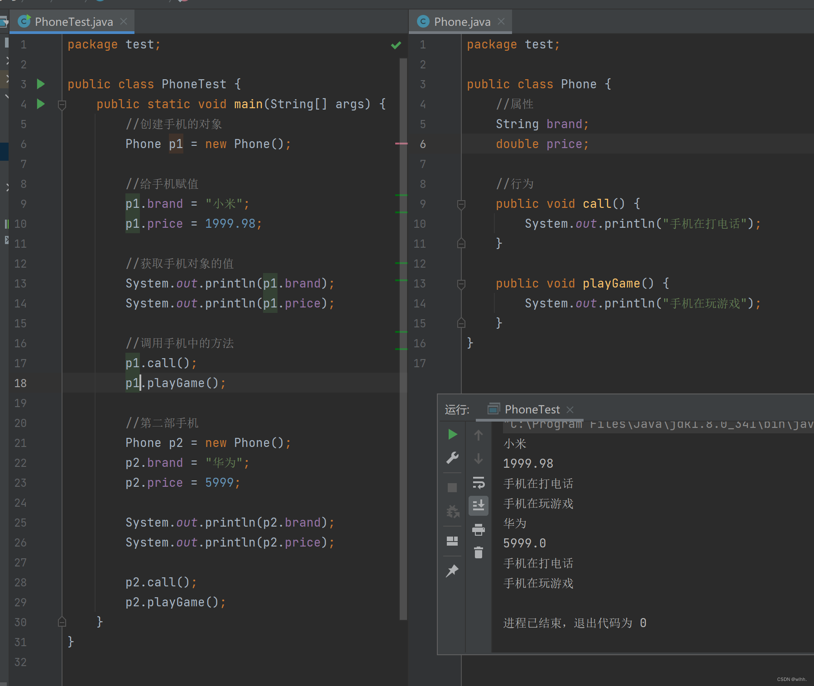Click the red error stripe marker in PhoneTest
Screen dimensions: 814x686
(x=401, y=144)
